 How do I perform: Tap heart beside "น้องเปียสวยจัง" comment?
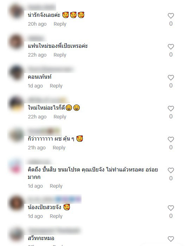pyautogui.click(x=171, y=208)
